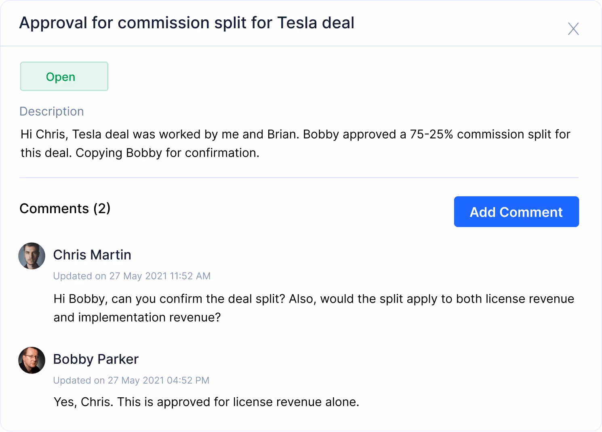The image size is (602, 432).
Task: Click 'and implementation revenue?' comment line
Action: [137, 317]
